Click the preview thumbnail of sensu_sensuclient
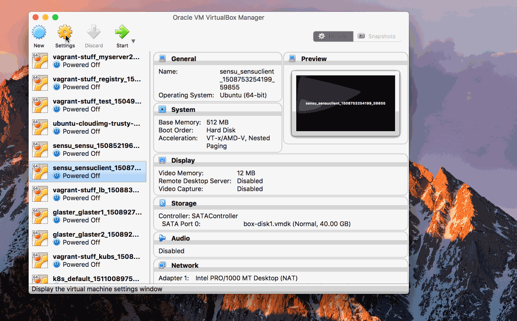517x321 pixels. click(346, 104)
